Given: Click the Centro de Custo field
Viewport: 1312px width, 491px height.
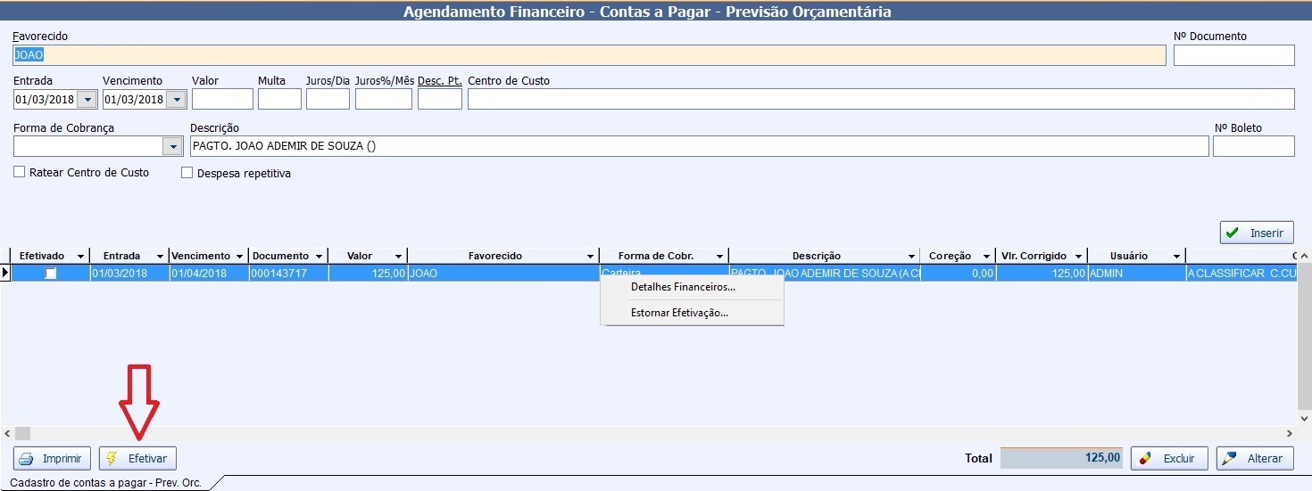Looking at the screenshot, I should (881, 99).
